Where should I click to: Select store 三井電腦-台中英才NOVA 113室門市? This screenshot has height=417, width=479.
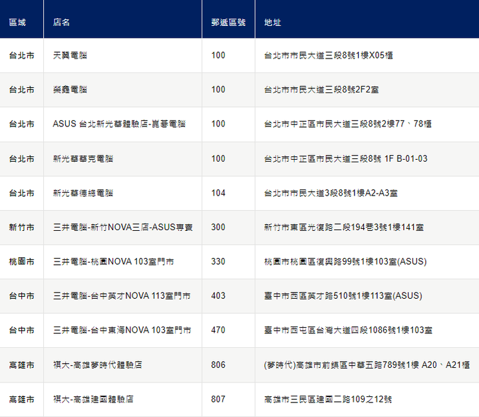[122, 295]
